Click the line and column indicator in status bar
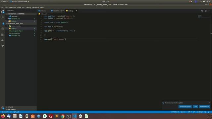The width and height of the screenshot is (212, 119). point(175,112)
